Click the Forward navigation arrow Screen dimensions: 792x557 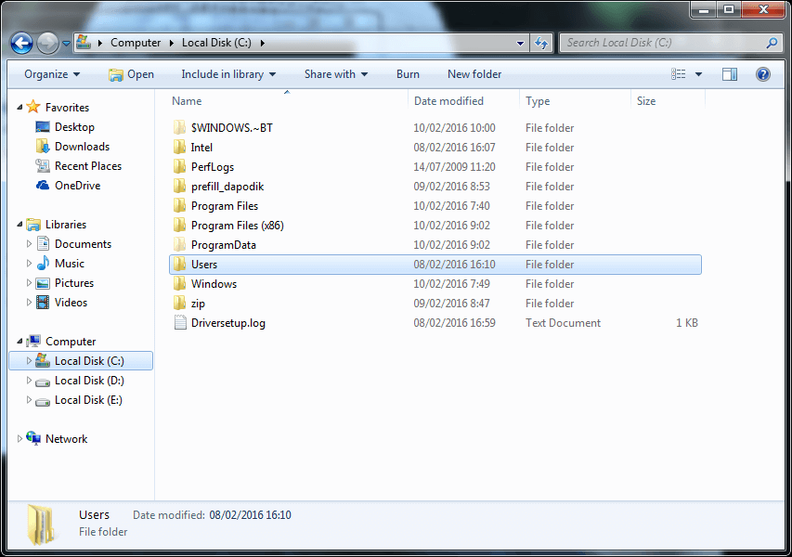point(48,43)
